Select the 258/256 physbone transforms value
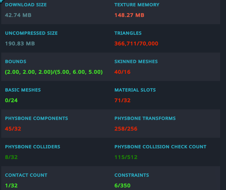Screen dimensions: 226x190 coord(126,129)
